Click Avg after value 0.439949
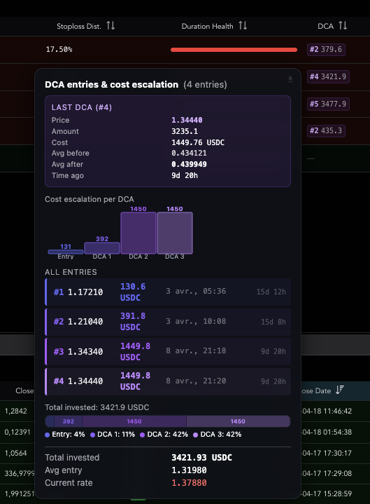 pyautogui.click(x=189, y=165)
